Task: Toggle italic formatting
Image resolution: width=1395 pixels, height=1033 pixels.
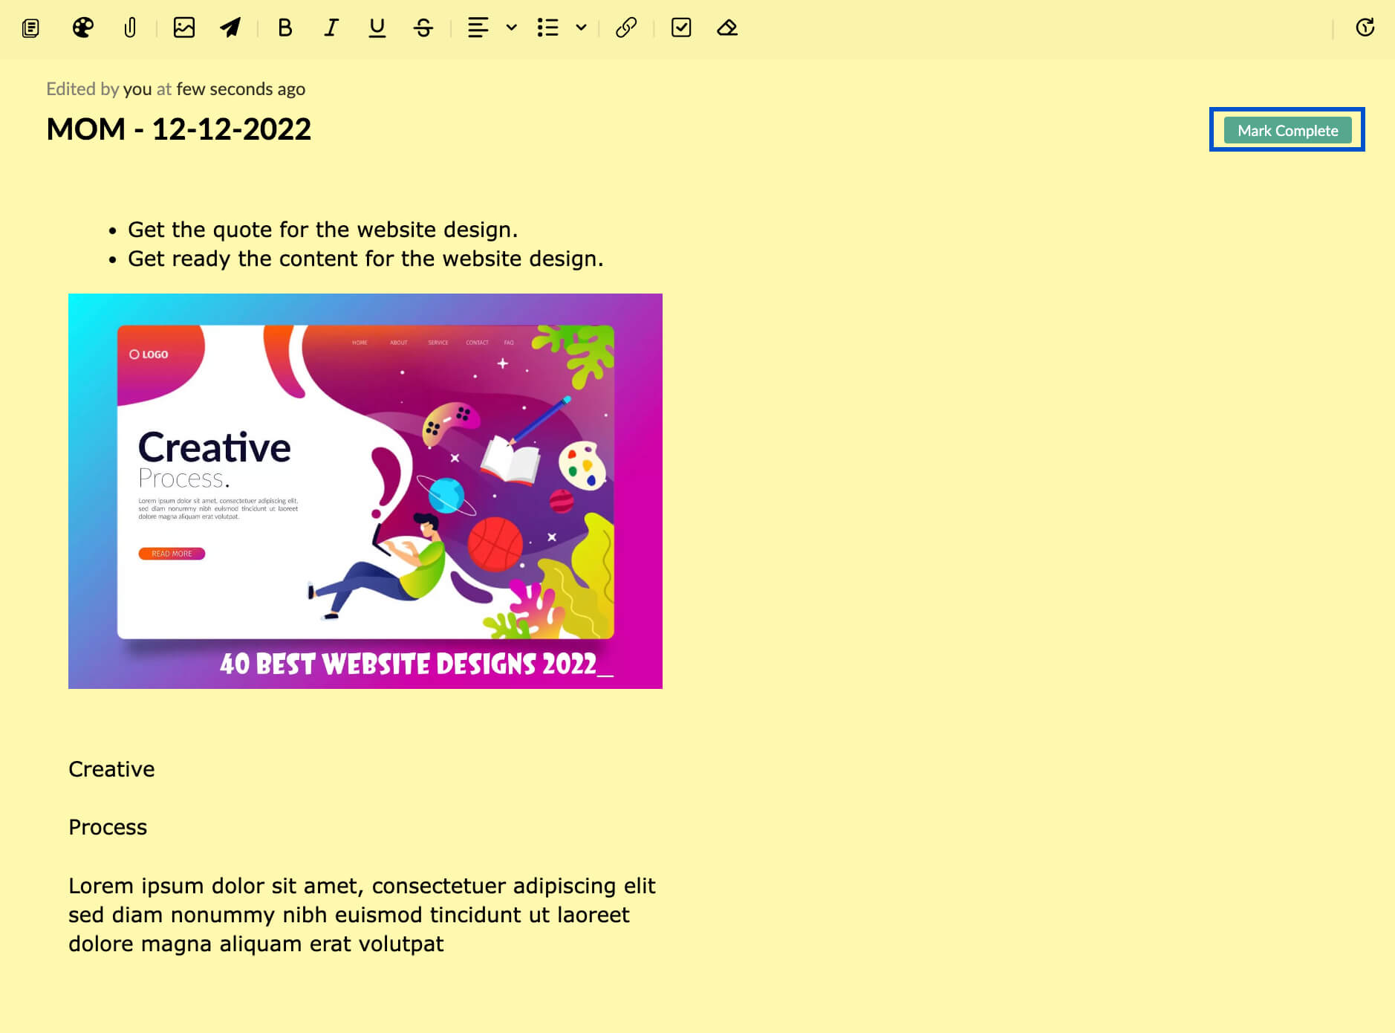Action: (331, 28)
